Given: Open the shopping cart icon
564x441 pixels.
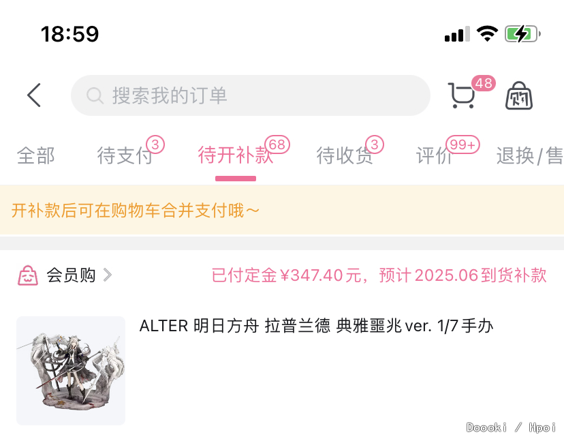Looking at the screenshot, I should click(462, 95).
